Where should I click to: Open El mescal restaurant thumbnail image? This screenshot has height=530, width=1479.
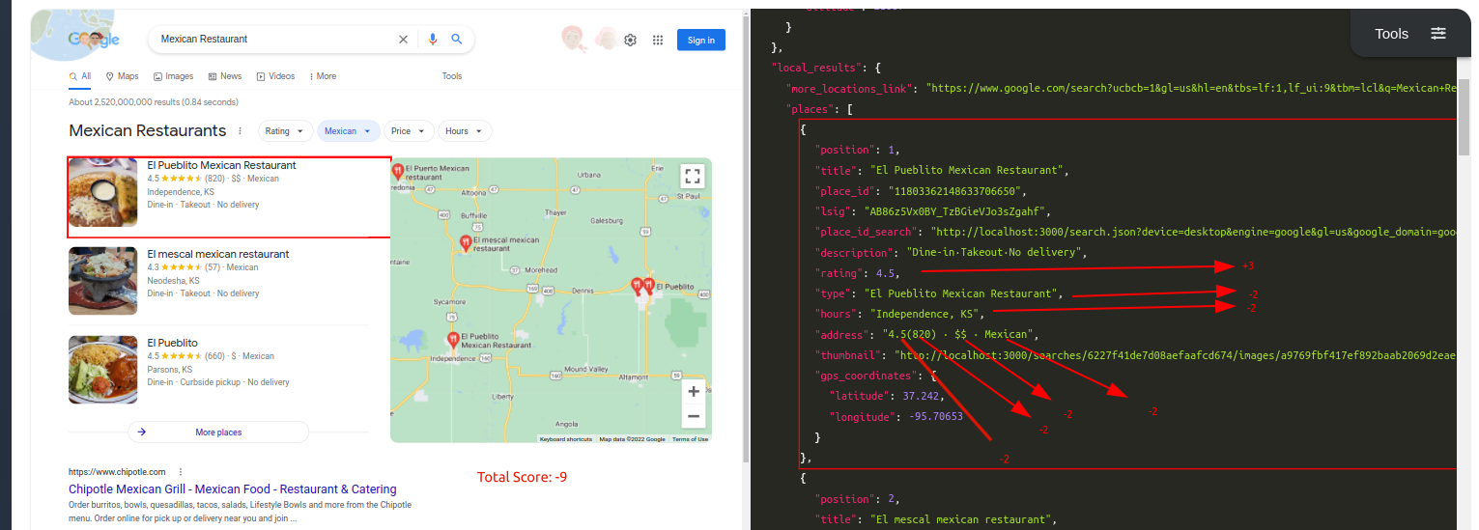(103, 281)
